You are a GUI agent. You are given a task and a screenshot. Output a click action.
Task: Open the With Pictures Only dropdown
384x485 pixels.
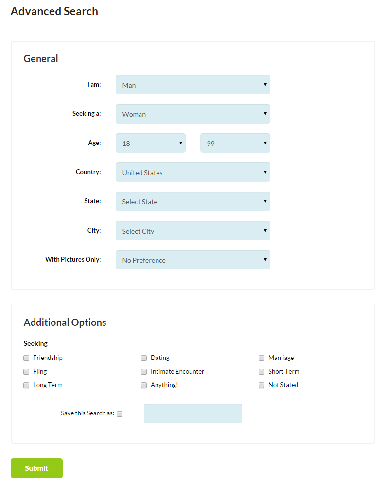point(192,260)
